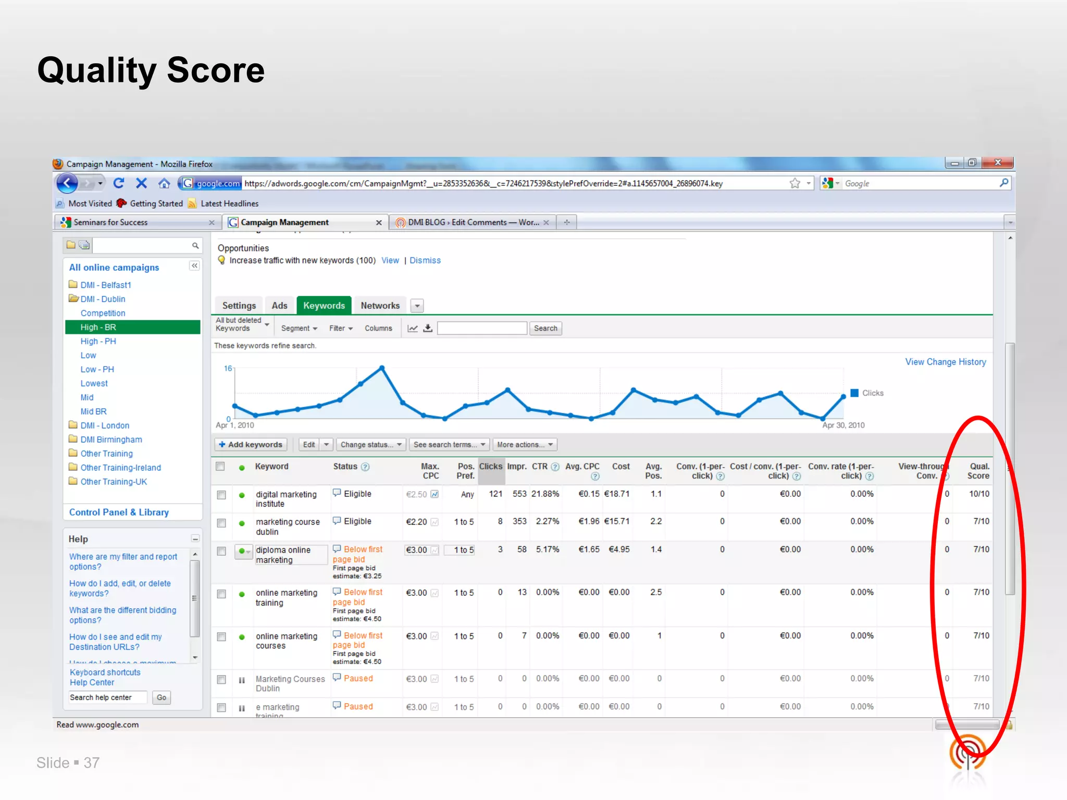Check the online marketing training row
Image resolution: width=1067 pixels, height=800 pixels.
(x=221, y=594)
